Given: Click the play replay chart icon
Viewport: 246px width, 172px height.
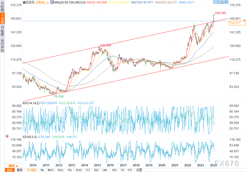Looking at the screenshot, I should 223,2.
